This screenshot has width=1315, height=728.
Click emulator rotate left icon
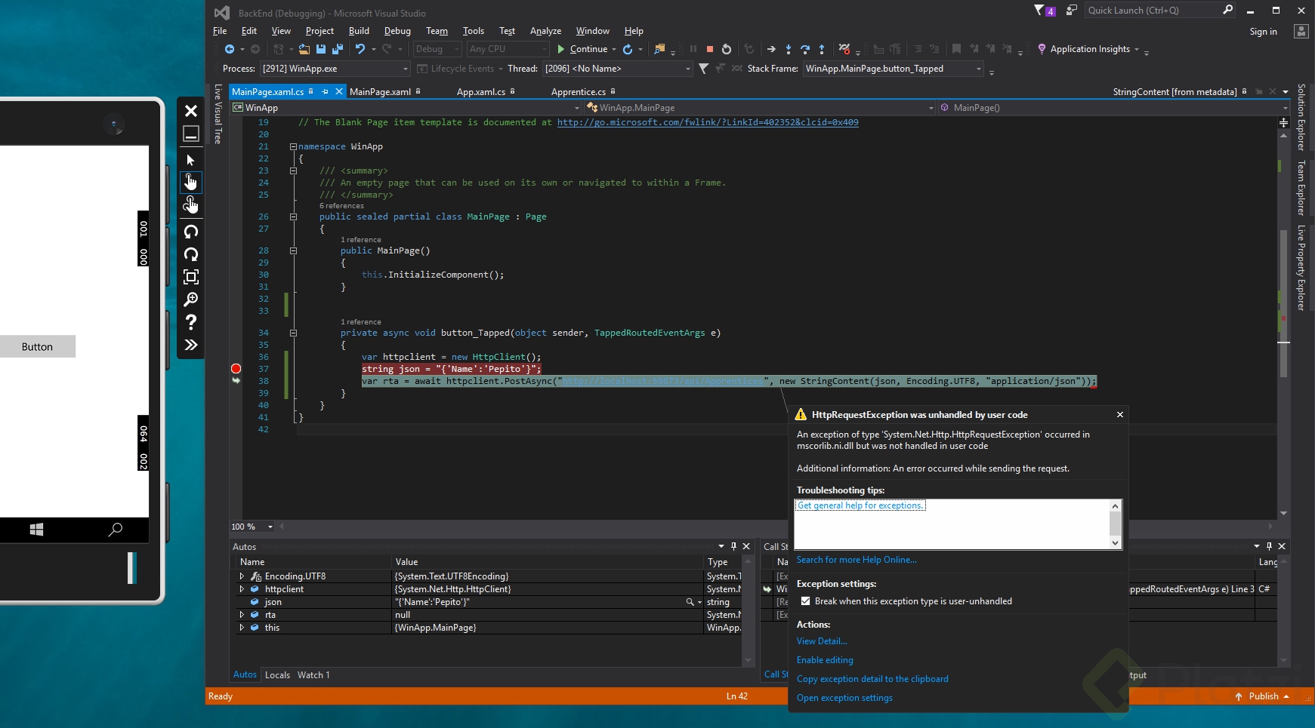click(191, 232)
